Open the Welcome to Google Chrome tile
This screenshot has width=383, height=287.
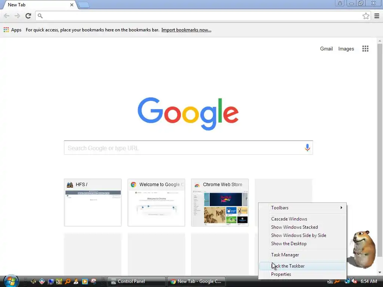coord(156,203)
